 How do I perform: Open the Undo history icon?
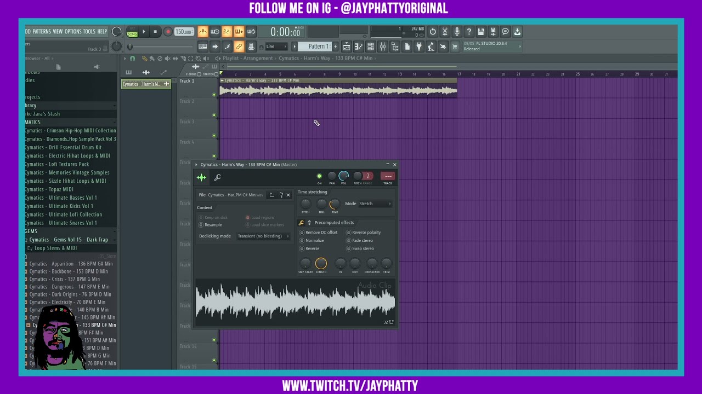point(433,32)
